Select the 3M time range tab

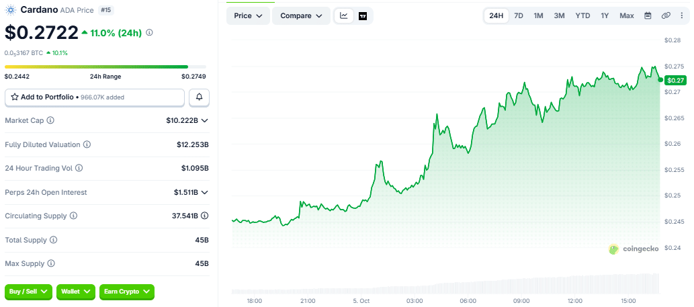pos(559,15)
